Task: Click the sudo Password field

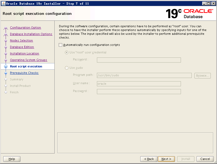Action: pos(139,92)
